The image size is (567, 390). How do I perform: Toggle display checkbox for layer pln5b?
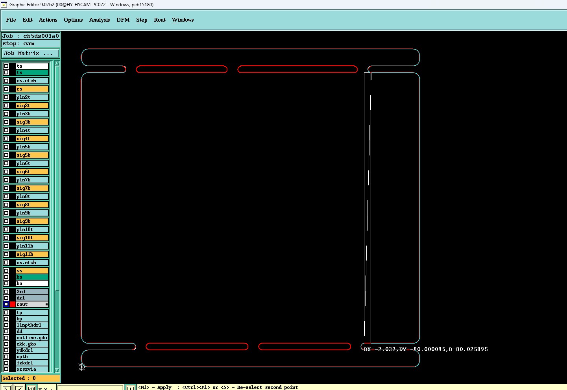pos(6,147)
